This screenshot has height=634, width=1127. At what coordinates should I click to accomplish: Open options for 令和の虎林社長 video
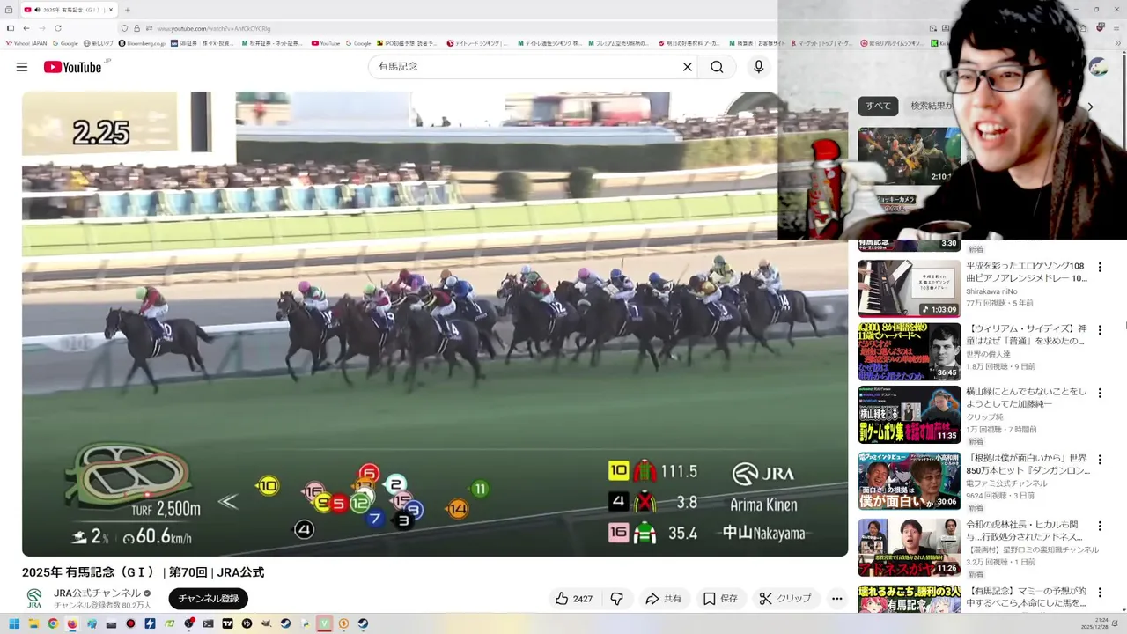(x=1100, y=527)
